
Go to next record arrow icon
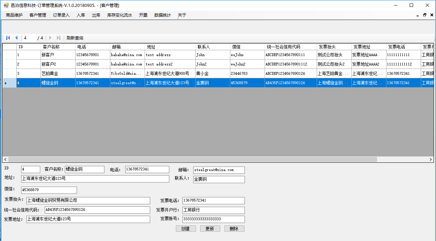click(x=50, y=38)
